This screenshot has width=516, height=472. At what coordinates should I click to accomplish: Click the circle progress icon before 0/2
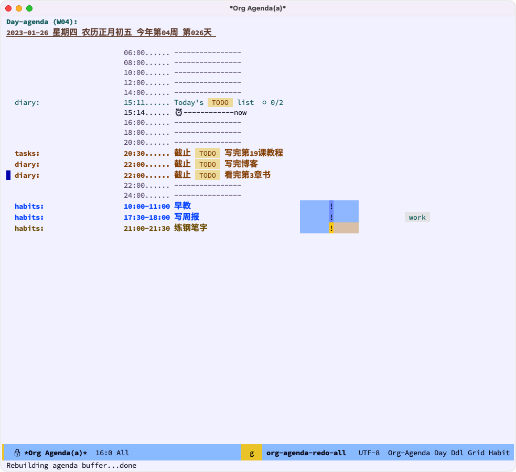click(264, 103)
